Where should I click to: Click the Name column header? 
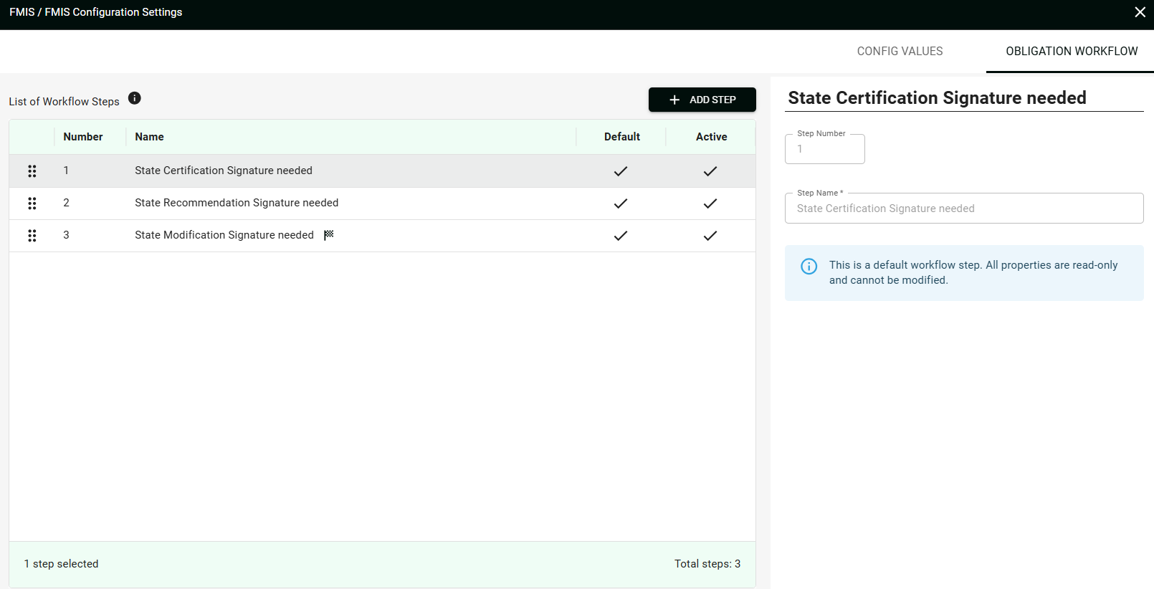149,137
